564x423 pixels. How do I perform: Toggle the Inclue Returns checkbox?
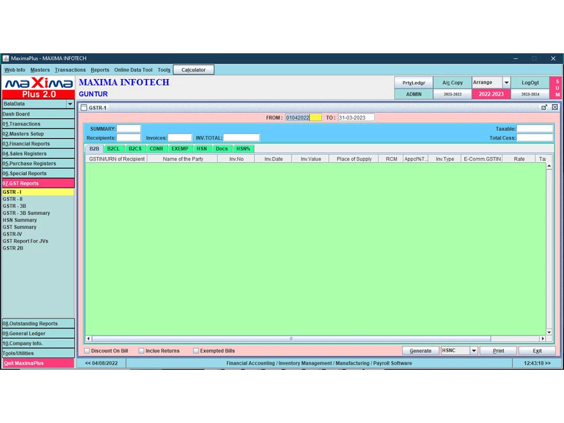142,351
